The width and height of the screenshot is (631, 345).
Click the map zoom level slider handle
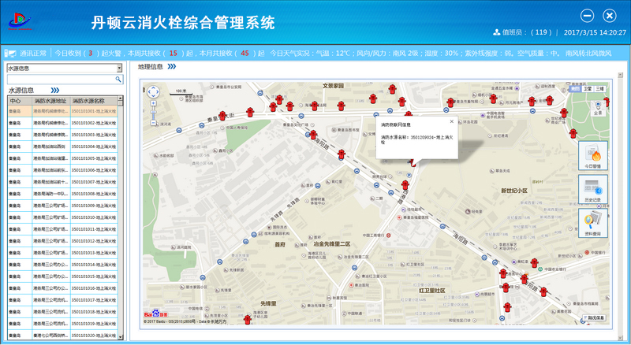pos(153,112)
